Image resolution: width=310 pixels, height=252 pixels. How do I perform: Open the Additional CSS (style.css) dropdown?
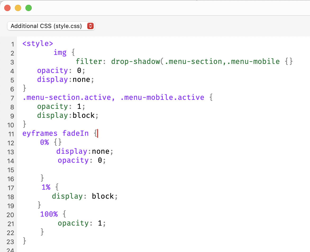(46, 26)
